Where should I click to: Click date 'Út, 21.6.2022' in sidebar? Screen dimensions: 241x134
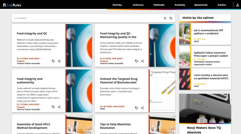click(x=199, y=59)
